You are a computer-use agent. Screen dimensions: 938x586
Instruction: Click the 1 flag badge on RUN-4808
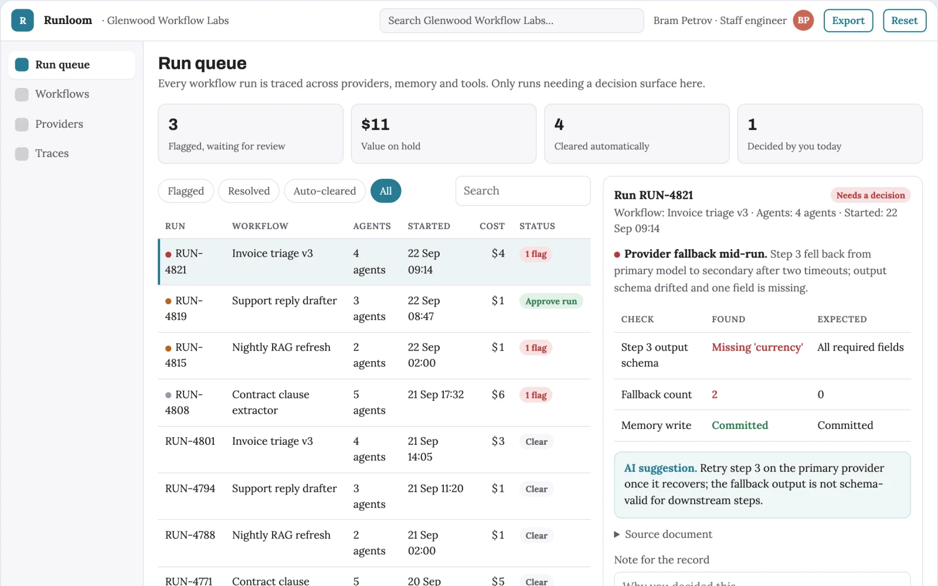[536, 395]
